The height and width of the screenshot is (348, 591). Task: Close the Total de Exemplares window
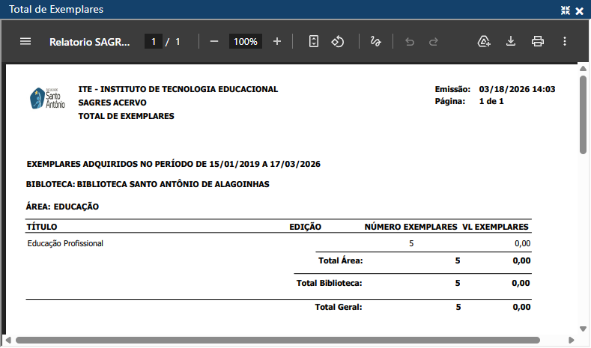(x=579, y=10)
